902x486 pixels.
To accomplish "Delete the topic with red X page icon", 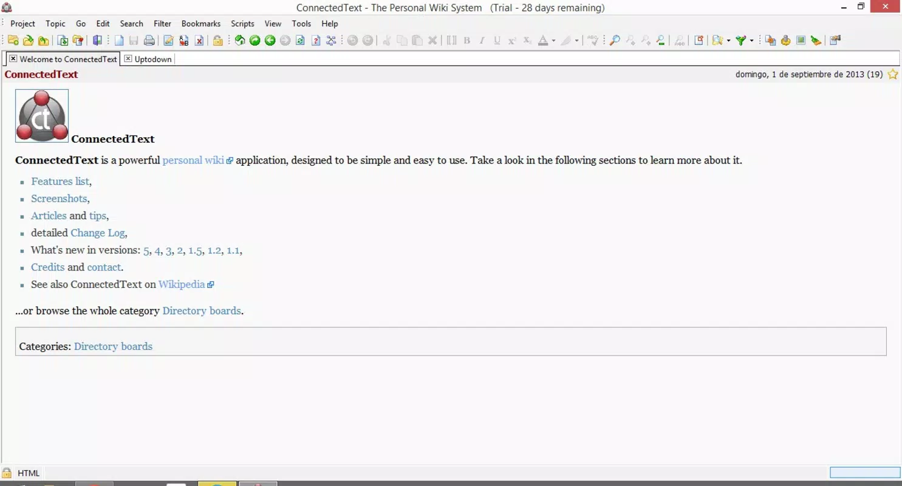I will 199,41.
